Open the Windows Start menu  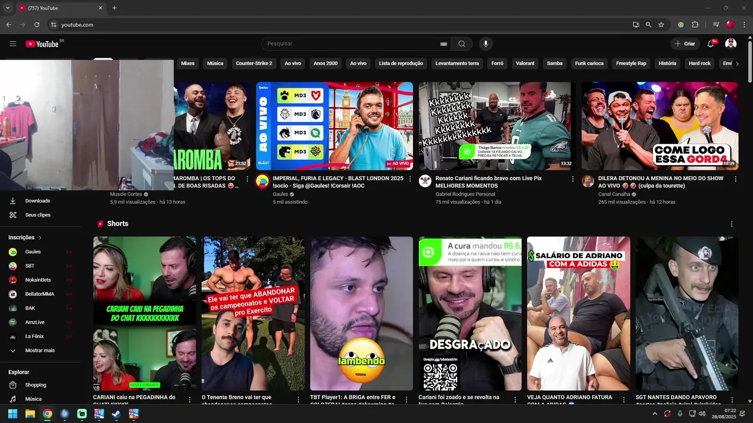[x=12, y=414]
